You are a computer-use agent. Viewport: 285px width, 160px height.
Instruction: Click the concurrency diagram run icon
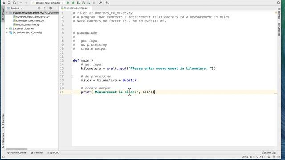(x=89, y=3)
